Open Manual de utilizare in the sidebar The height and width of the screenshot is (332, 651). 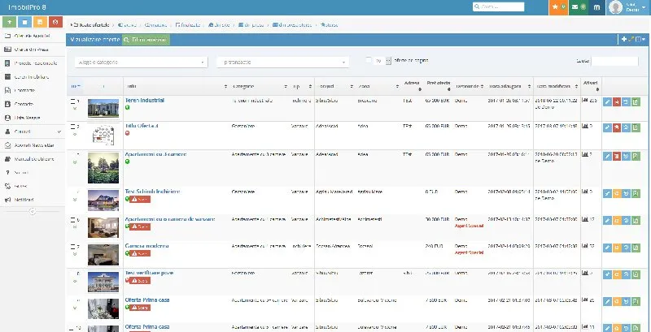(x=33, y=159)
